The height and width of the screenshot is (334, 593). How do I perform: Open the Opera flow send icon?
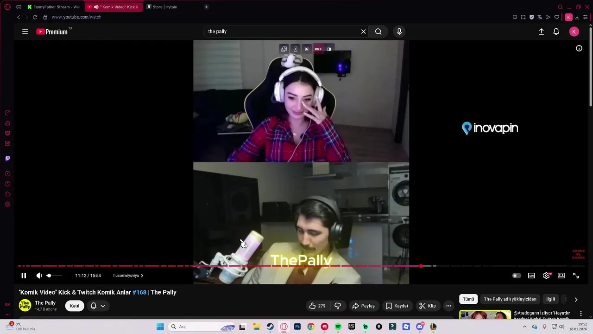pyautogui.click(x=548, y=17)
